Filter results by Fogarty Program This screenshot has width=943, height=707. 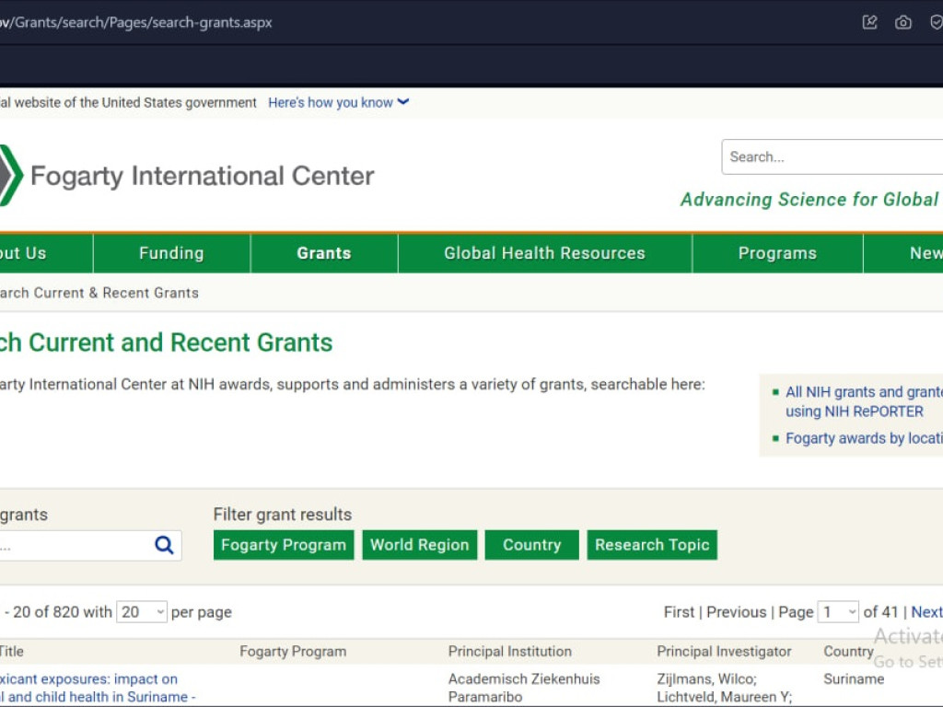tap(284, 545)
